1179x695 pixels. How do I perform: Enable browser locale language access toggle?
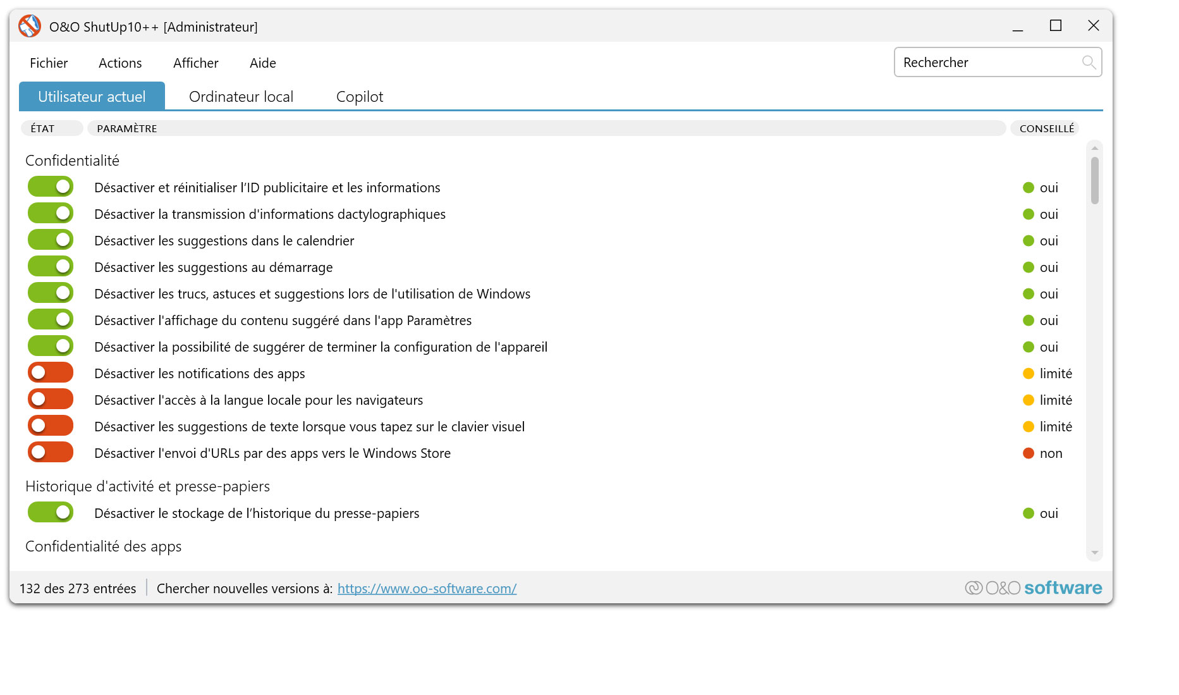50,398
